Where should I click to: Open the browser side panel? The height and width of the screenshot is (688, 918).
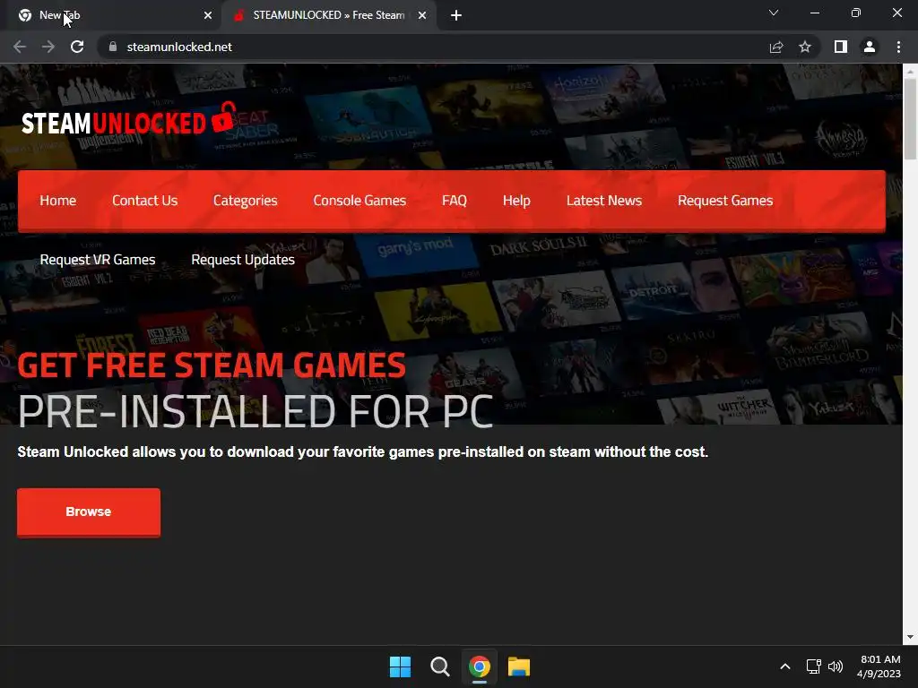pyautogui.click(x=841, y=47)
